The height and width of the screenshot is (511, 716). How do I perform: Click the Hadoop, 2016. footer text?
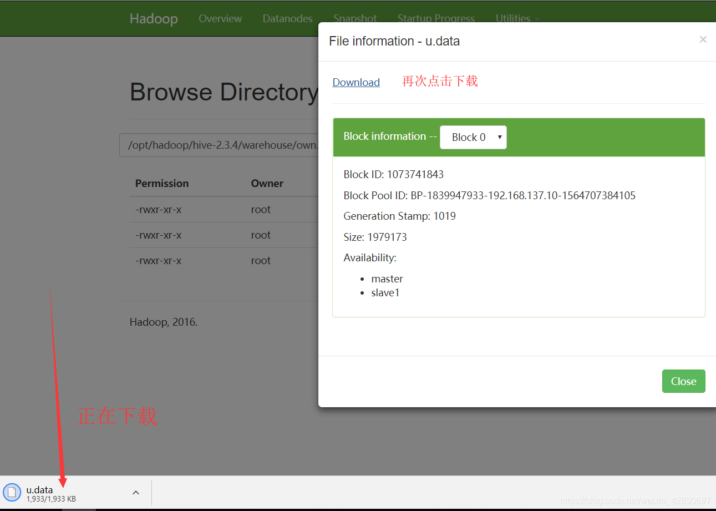point(164,322)
